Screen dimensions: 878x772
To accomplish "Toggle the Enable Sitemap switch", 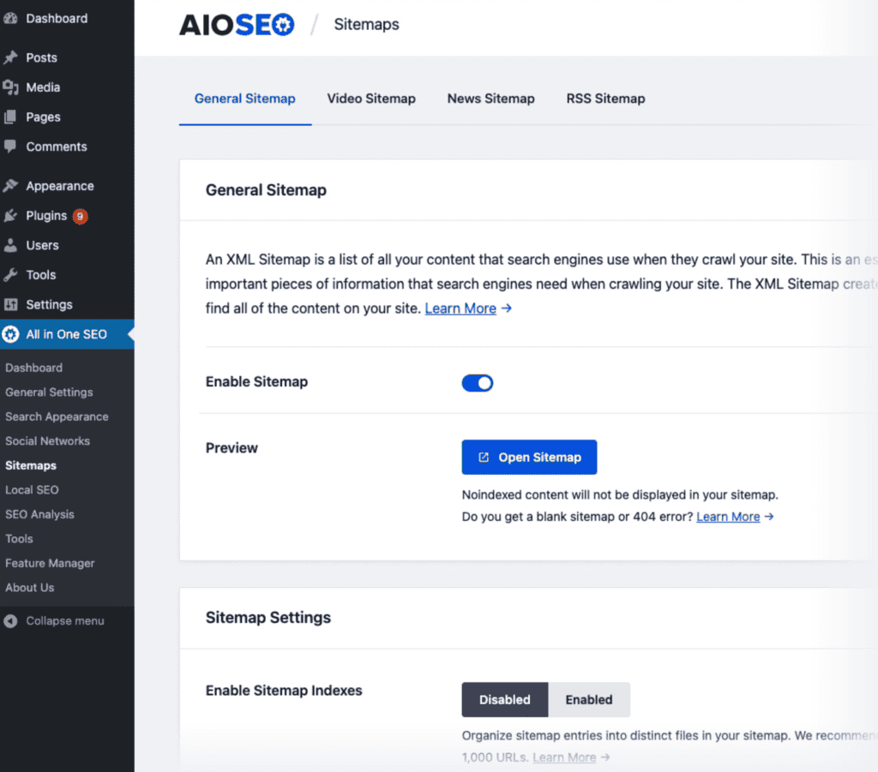I will tap(478, 383).
